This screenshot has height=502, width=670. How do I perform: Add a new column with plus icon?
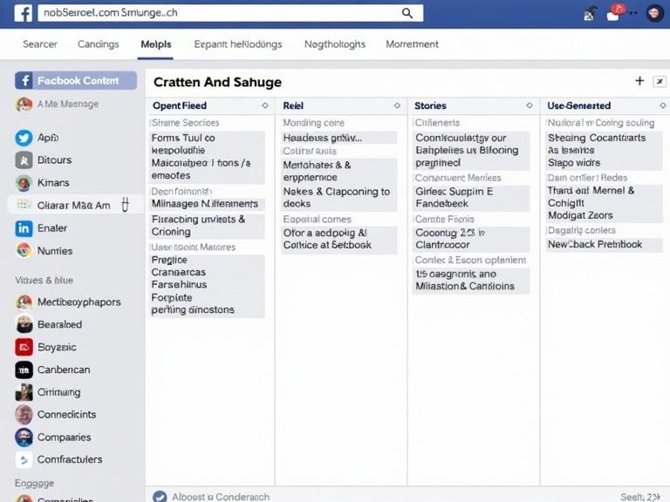(639, 81)
